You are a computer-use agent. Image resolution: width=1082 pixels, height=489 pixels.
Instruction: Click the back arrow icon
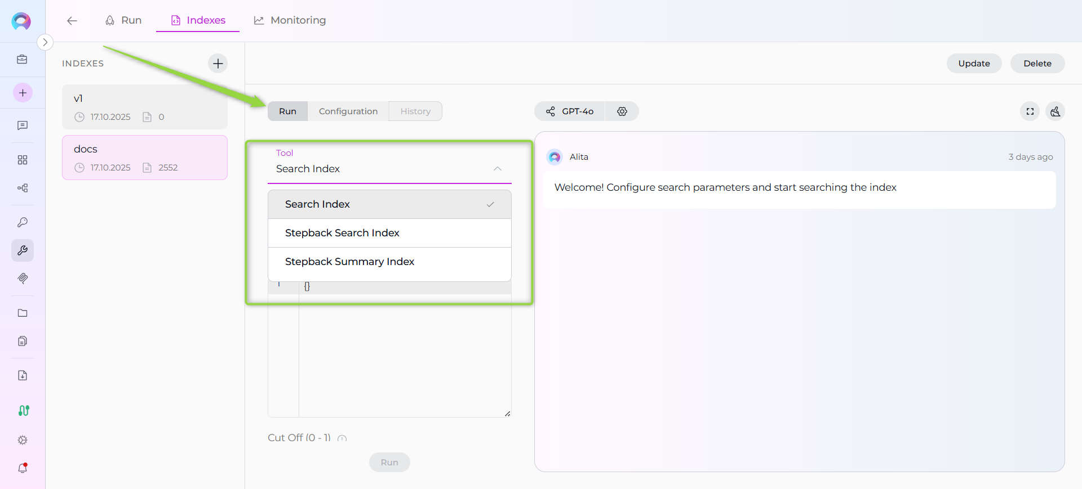[x=72, y=21]
